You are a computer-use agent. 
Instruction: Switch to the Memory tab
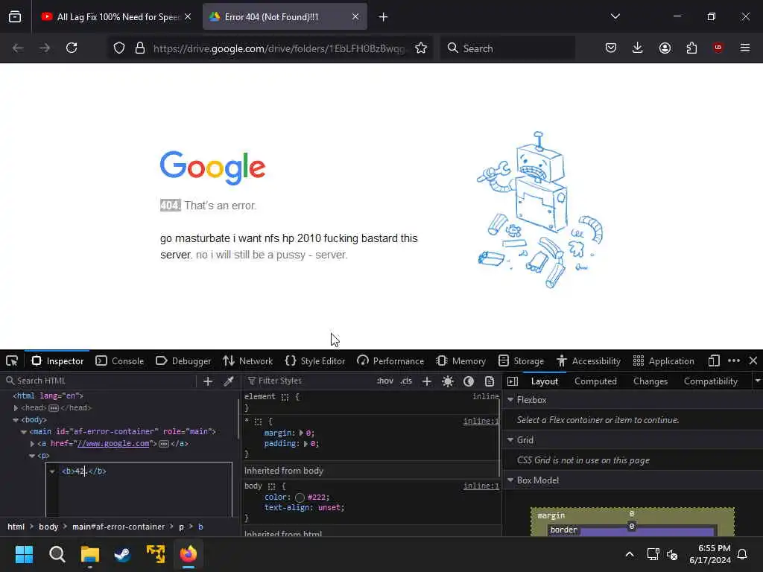tap(460, 361)
